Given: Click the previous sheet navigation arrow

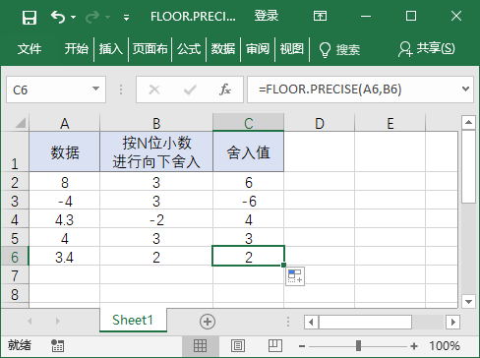Looking at the screenshot, I should coord(30,321).
